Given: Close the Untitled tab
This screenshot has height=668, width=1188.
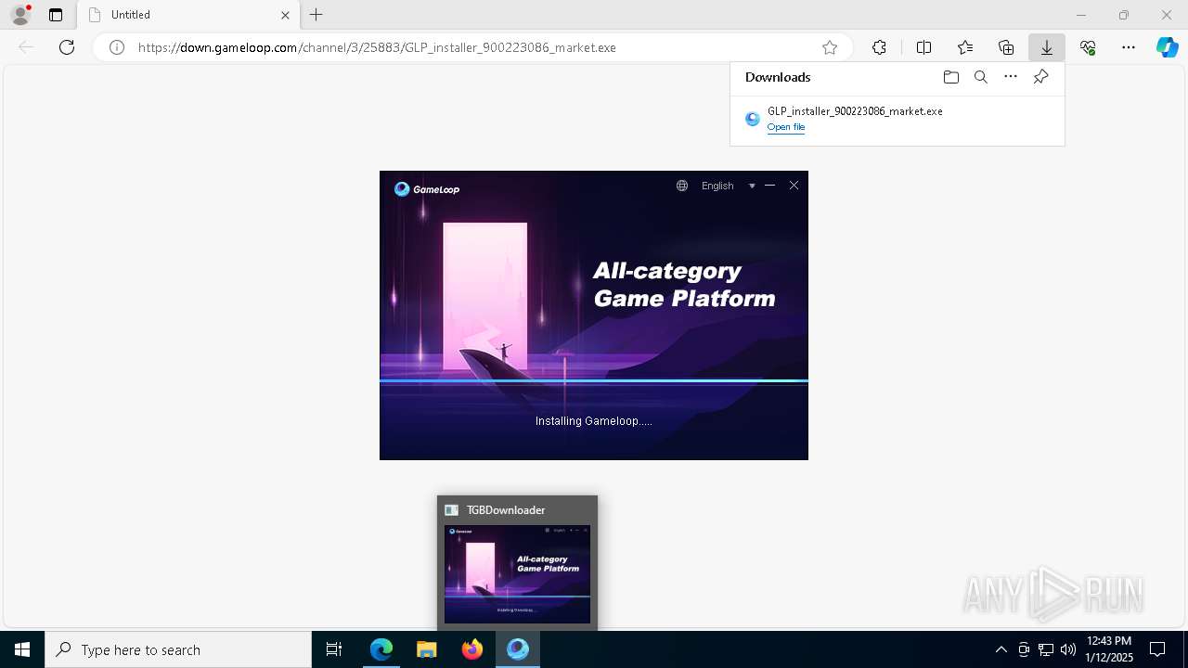Looking at the screenshot, I should (x=285, y=15).
